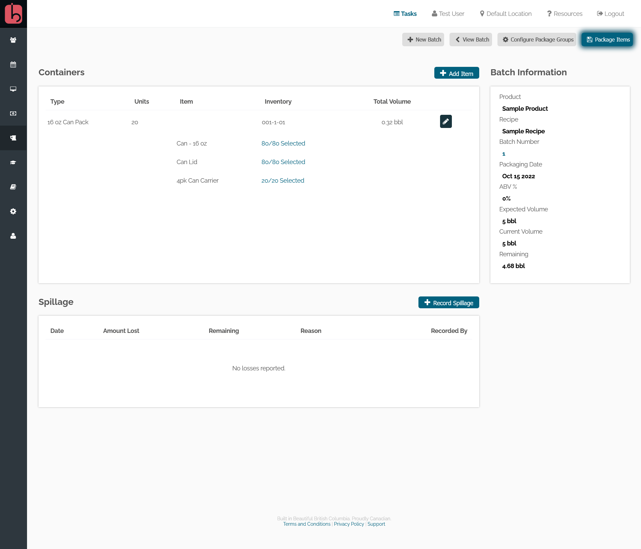This screenshot has width=641, height=549.
Task: Open Configure Package Groups
Action: [537, 40]
